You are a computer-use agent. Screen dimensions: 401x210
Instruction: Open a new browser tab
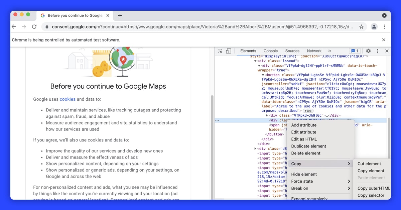coord(120,15)
